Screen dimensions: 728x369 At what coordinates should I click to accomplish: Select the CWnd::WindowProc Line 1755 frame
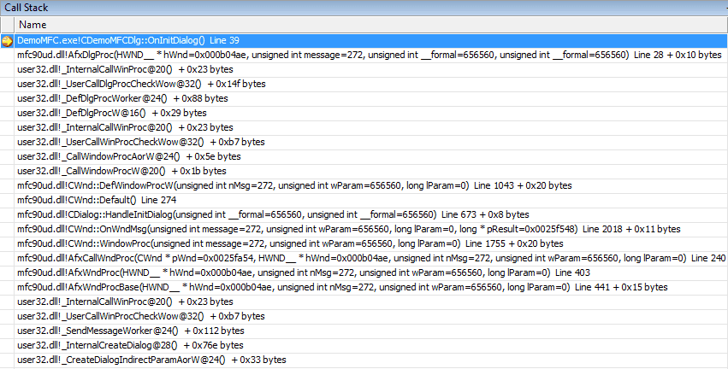click(371, 243)
